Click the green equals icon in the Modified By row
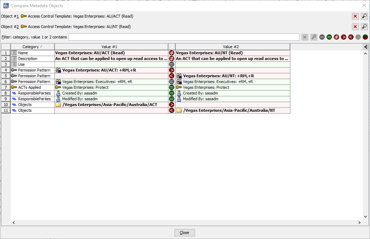The width and height of the screenshot is (370, 239). click(x=172, y=99)
